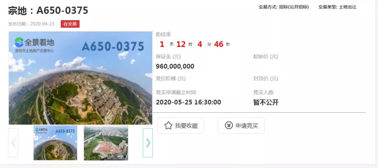Click the countdown timer days value
This screenshot has height=168, width=378.
[x=162, y=44]
